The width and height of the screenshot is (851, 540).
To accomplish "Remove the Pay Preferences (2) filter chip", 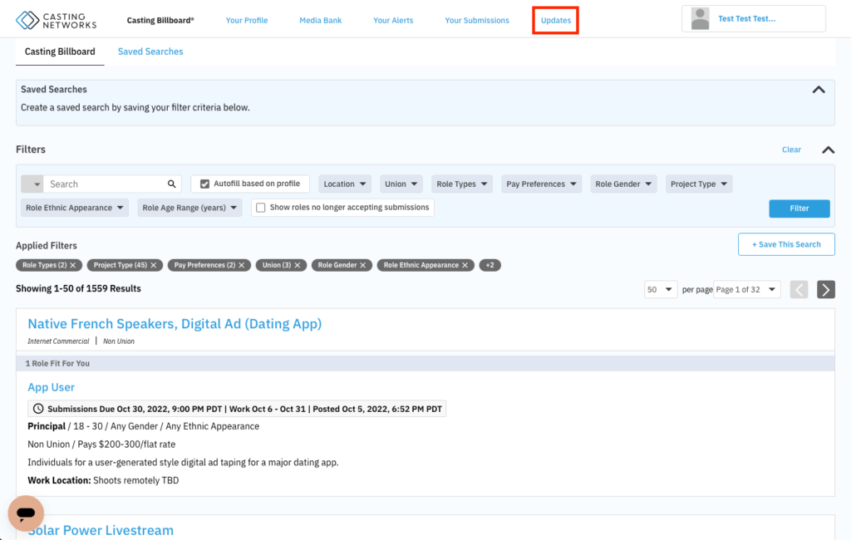I will 242,265.
